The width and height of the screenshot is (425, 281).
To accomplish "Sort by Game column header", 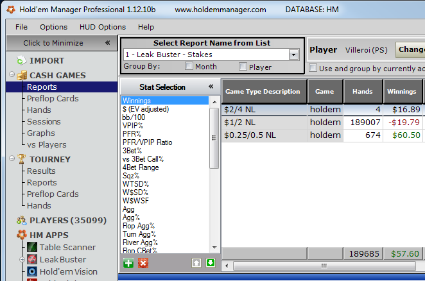I will [x=325, y=91].
